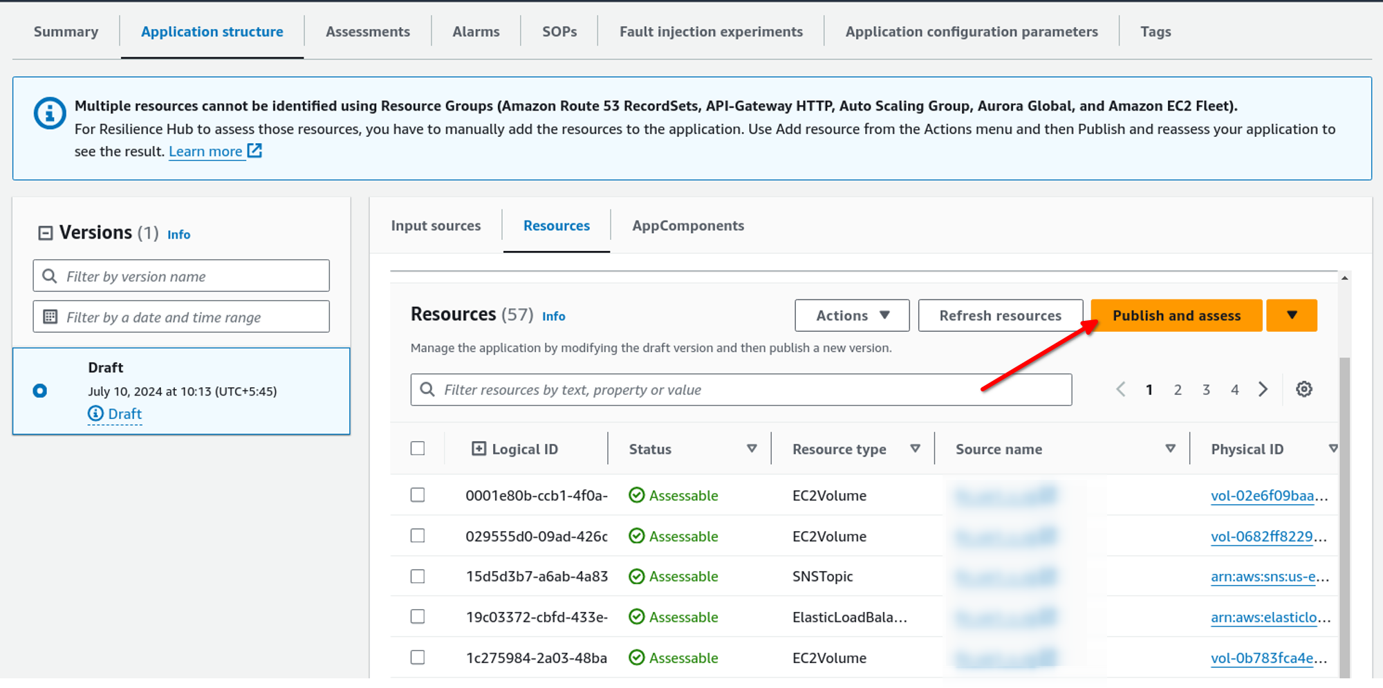Open the table preferences gear icon
The width and height of the screenshot is (1383, 688).
1303,389
